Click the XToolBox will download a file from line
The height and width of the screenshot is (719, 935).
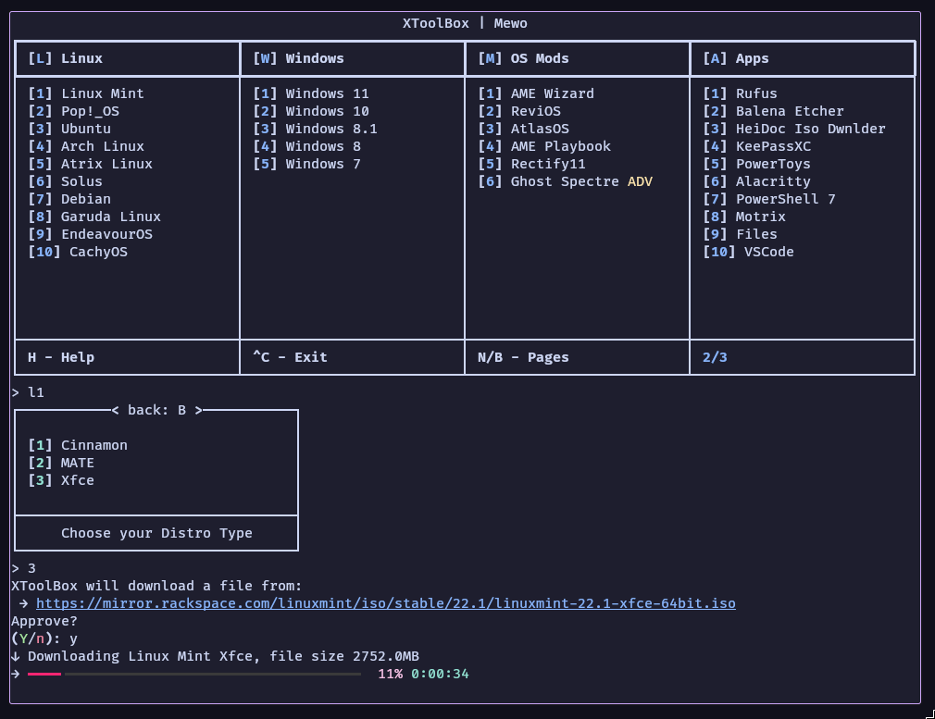click(x=156, y=586)
